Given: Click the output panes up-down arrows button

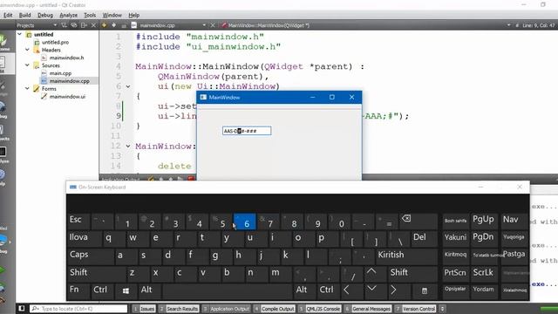Looking at the screenshot, I should (x=442, y=309).
